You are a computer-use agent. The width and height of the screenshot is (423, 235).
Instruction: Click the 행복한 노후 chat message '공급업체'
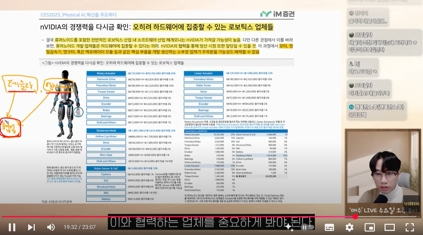click(x=376, y=111)
